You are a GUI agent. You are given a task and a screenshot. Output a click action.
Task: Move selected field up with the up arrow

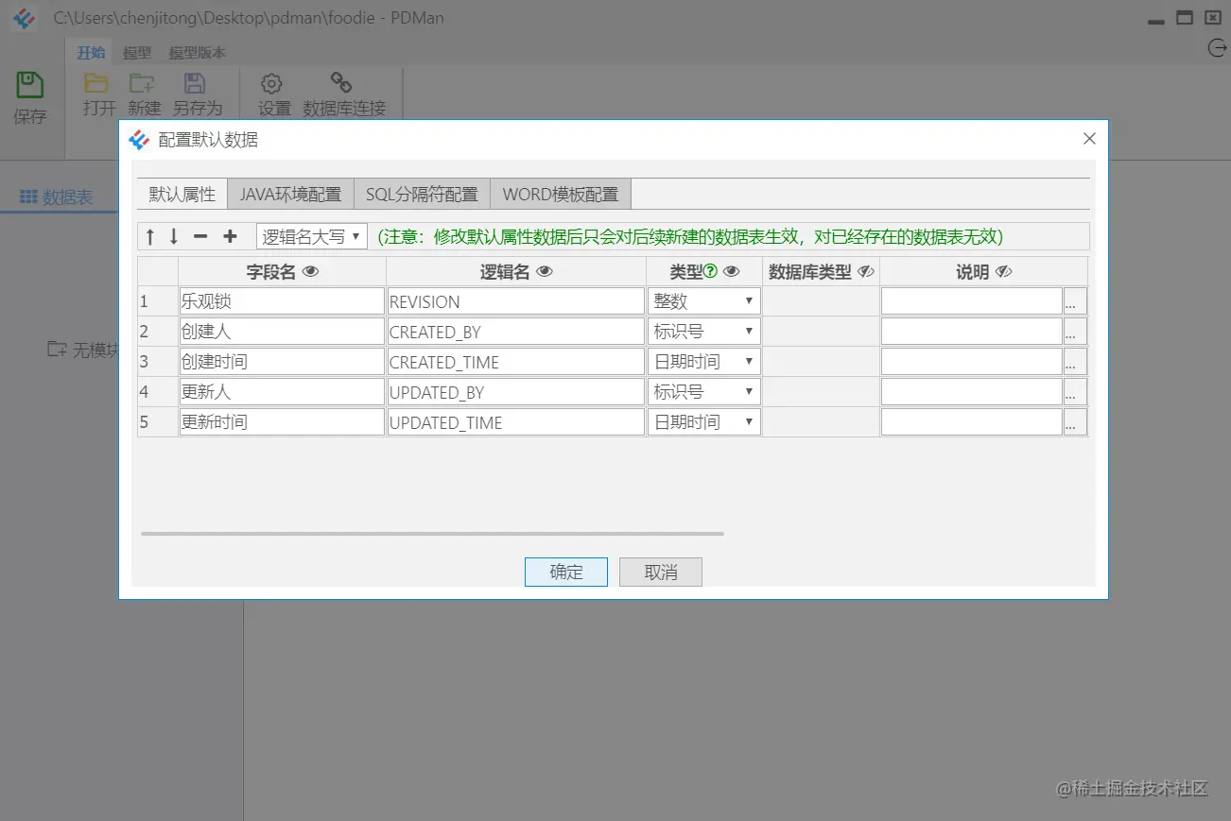pyautogui.click(x=149, y=236)
